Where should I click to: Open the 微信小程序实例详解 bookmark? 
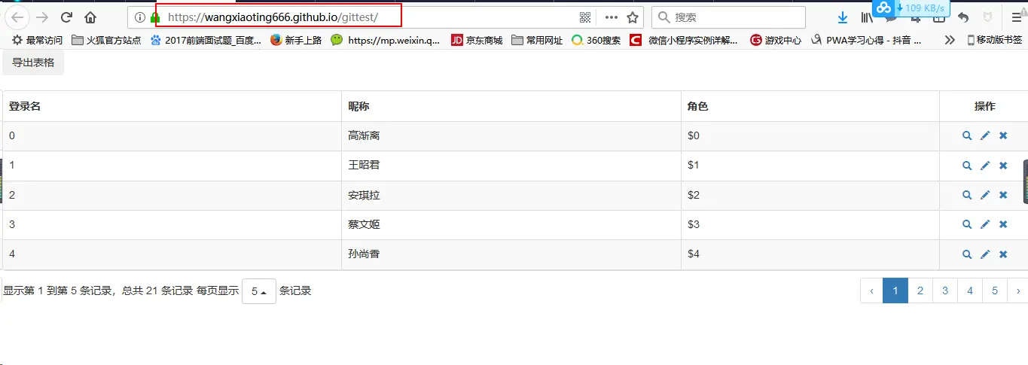click(685, 41)
